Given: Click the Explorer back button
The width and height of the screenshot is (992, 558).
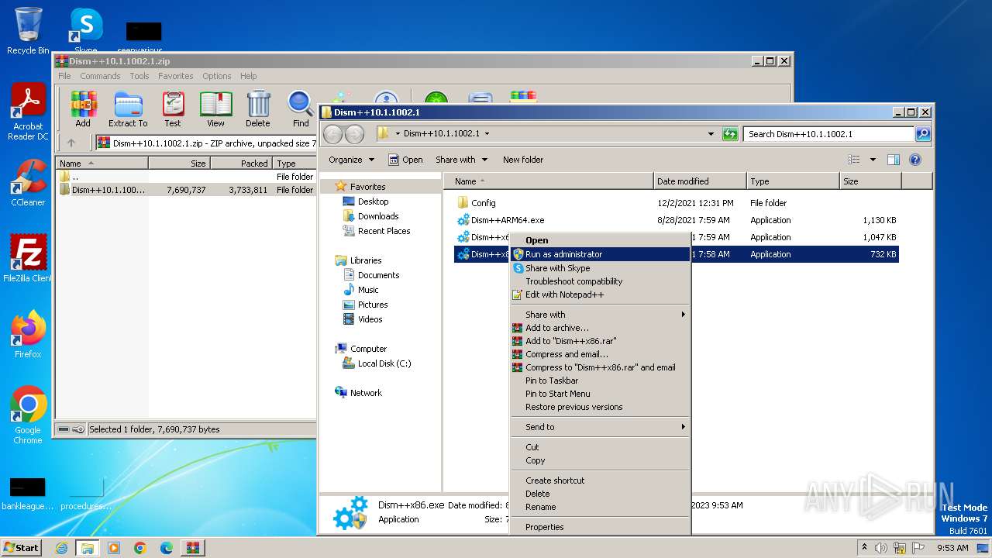Looking at the screenshot, I should (x=332, y=134).
